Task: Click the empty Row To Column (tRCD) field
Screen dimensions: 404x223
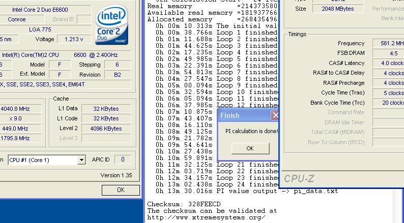Action: 388,142
